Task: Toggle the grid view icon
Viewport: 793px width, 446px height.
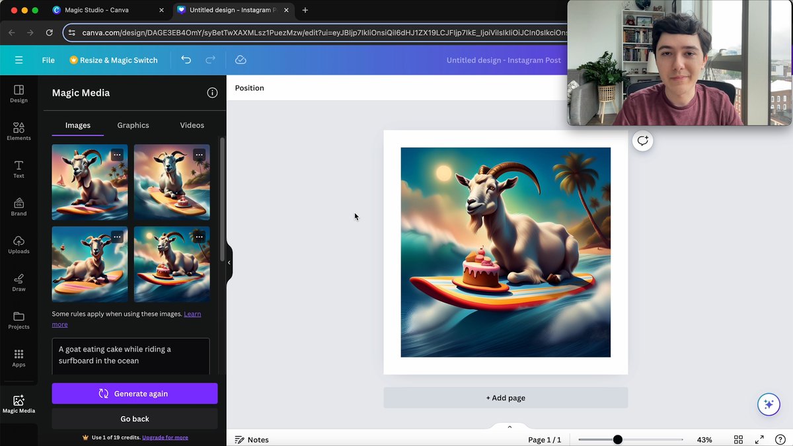Action: (739, 439)
